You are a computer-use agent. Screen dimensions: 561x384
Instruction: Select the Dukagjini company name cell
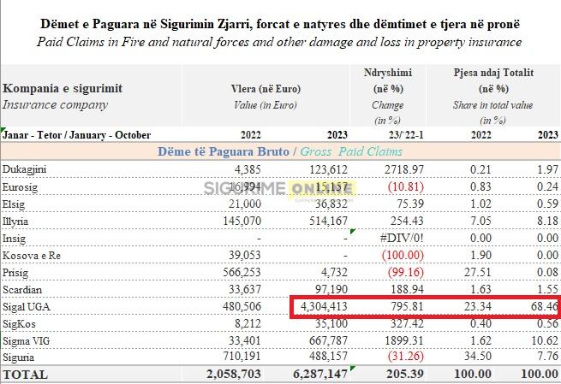26,169
